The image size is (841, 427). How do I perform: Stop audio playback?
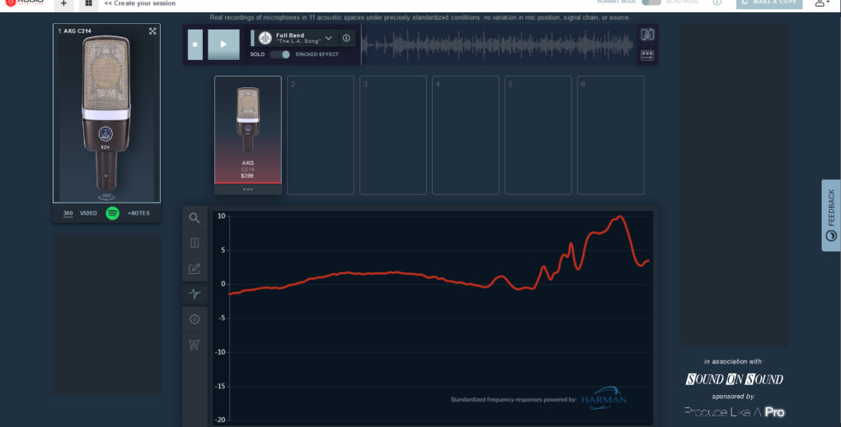(x=195, y=44)
